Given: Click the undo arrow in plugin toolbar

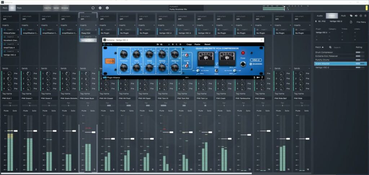Looking at the screenshot, I should [157, 44].
